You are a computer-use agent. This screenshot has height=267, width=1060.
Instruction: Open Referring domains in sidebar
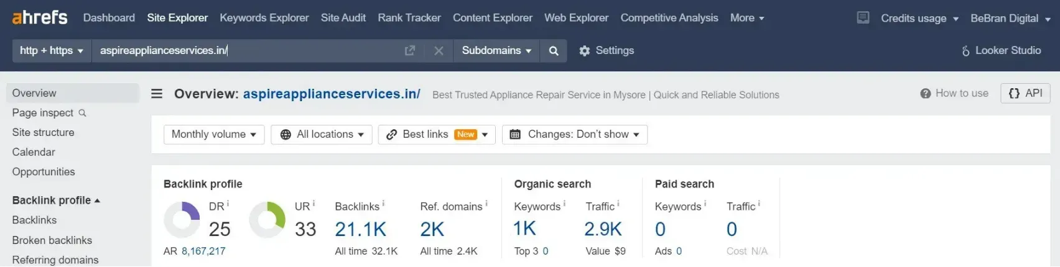coord(55,260)
